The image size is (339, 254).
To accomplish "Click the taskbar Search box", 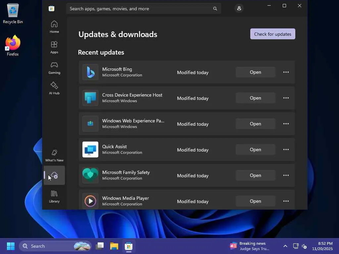I will pos(55,246).
